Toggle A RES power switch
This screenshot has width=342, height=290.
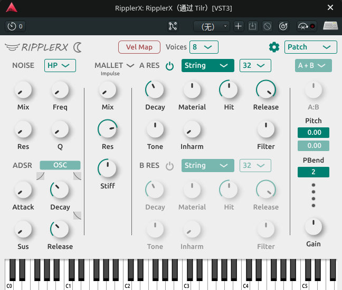[x=169, y=66]
